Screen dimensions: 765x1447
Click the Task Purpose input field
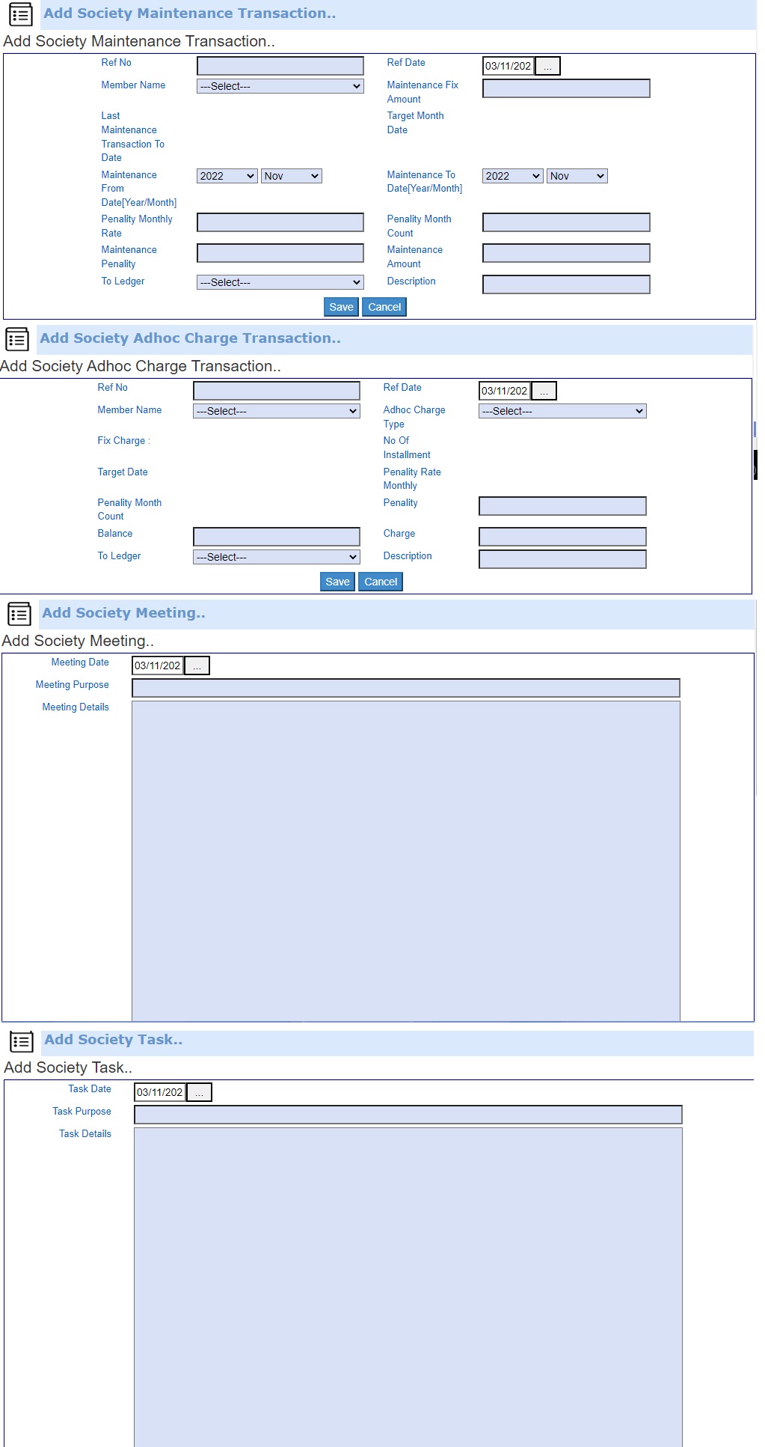408,1115
